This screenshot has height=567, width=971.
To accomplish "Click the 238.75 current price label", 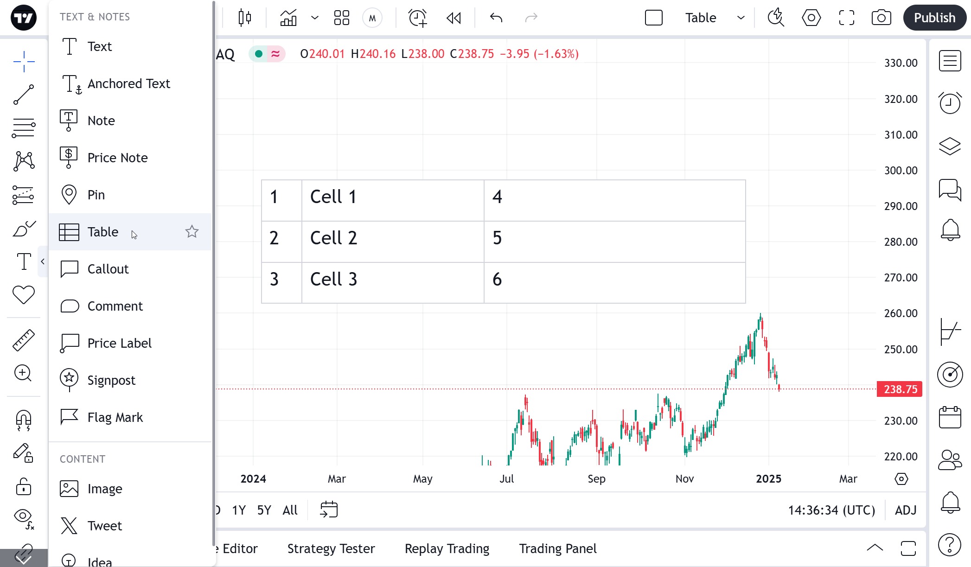I will point(900,389).
